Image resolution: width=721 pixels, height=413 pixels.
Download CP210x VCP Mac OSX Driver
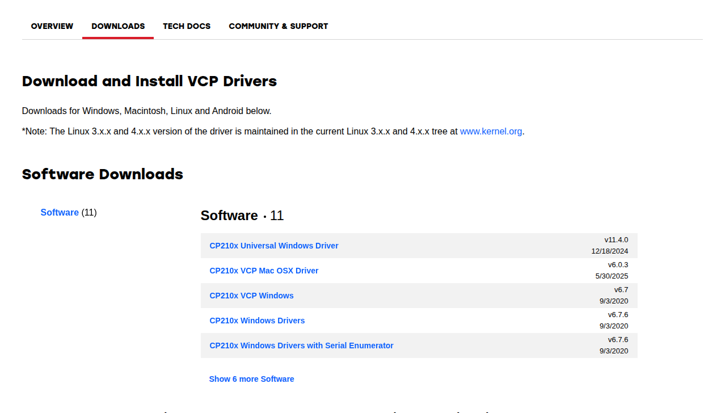coord(264,271)
